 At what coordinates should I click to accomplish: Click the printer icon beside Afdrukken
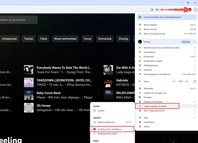pos(140,88)
